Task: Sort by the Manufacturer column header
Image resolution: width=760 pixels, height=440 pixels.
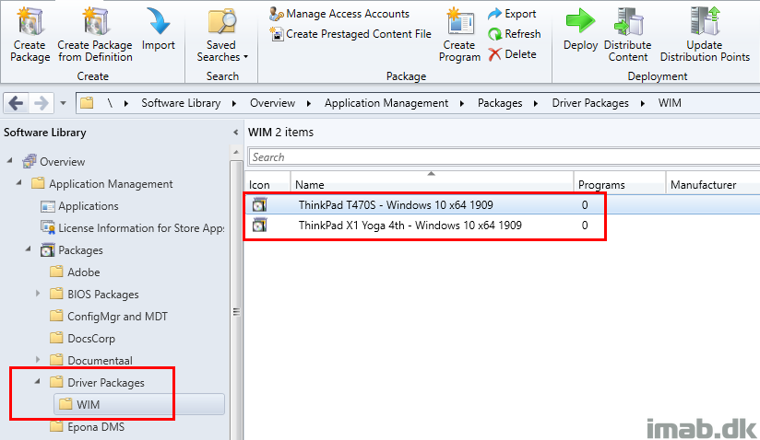Action: [704, 185]
